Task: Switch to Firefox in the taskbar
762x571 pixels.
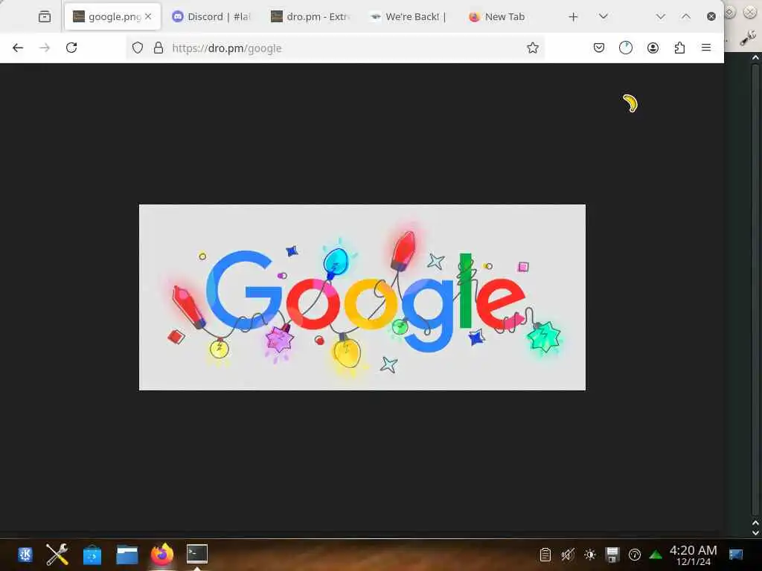Action: point(161,554)
